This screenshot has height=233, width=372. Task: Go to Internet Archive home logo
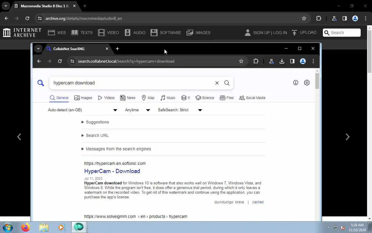[22, 33]
